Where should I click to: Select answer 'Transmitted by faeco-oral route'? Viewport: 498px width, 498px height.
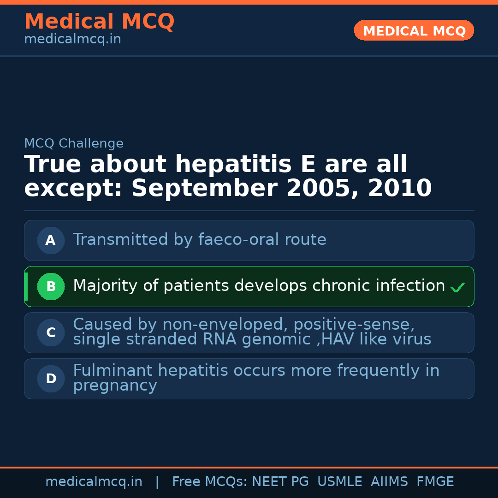click(200, 240)
